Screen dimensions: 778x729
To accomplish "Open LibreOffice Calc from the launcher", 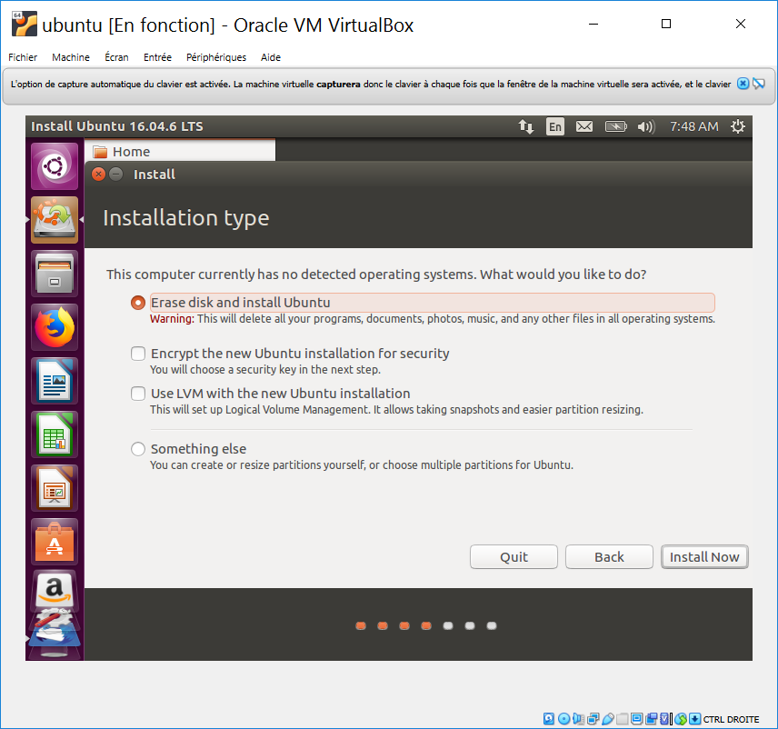I will pos(55,434).
